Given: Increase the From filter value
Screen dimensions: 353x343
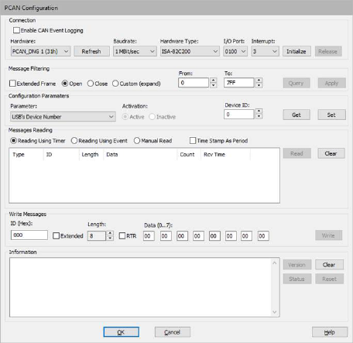Looking at the screenshot, I should 213,81.
